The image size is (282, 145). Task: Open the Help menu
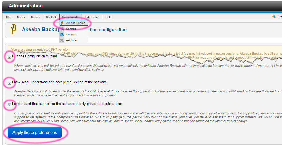108,17
